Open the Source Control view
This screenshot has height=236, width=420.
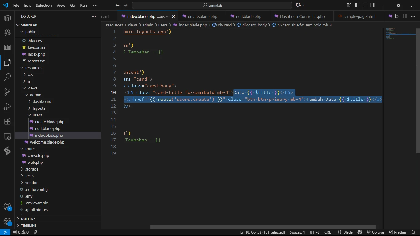(x=7, y=92)
